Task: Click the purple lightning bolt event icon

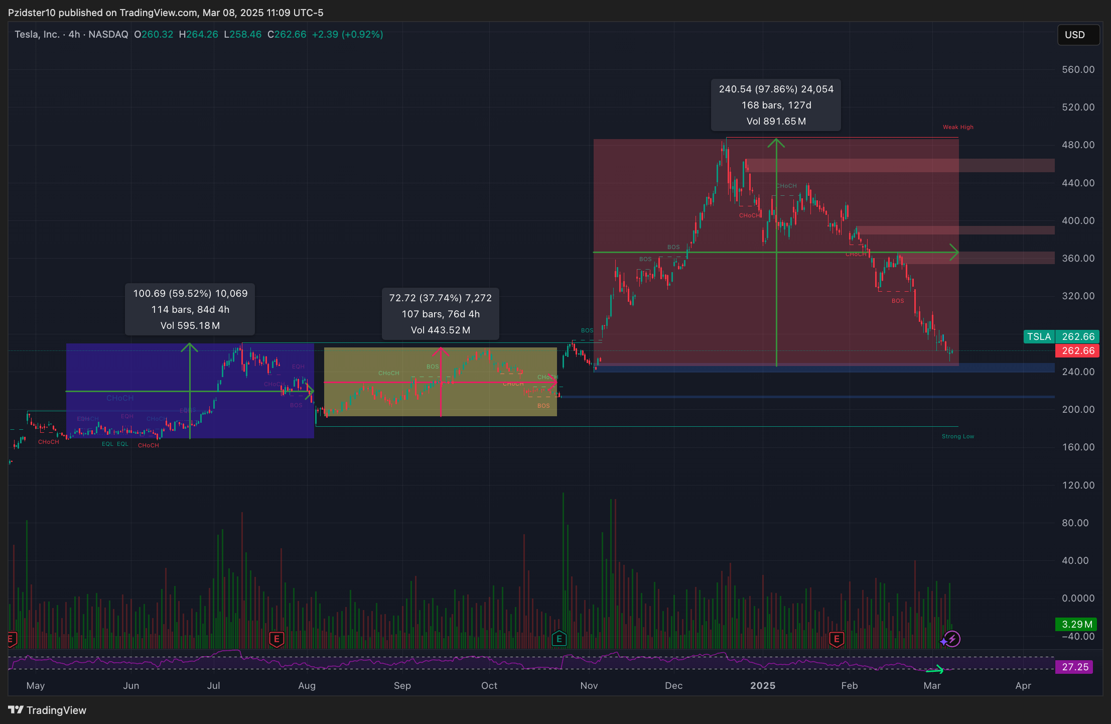Action: coord(952,639)
